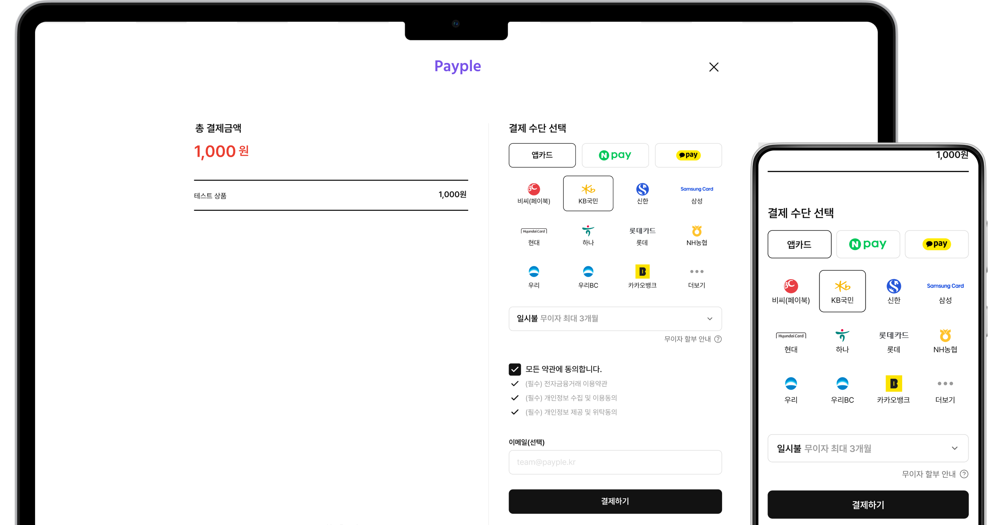Select 롯데카드 in phone view
The image size is (988, 525).
pos(894,342)
